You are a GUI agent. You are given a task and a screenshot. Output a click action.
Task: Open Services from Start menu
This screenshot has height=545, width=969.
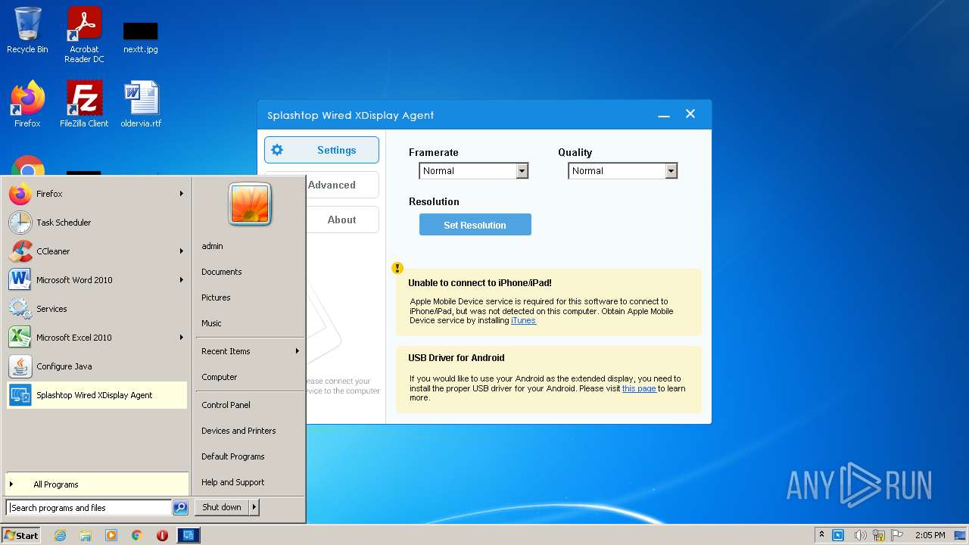click(97, 309)
